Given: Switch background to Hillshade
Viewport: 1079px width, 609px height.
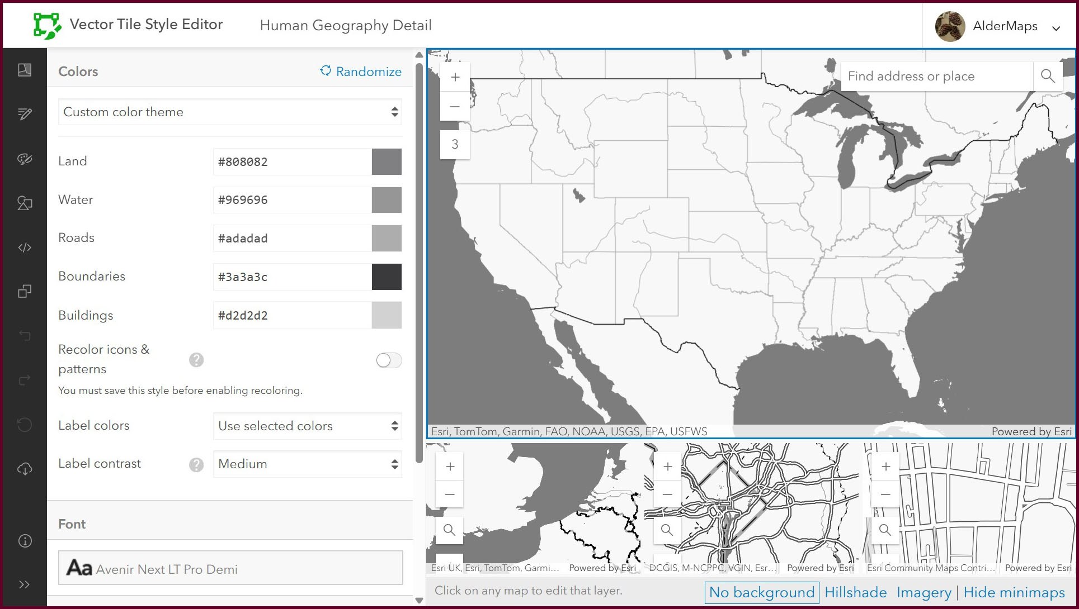Looking at the screenshot, I should (x=856, y=592).
